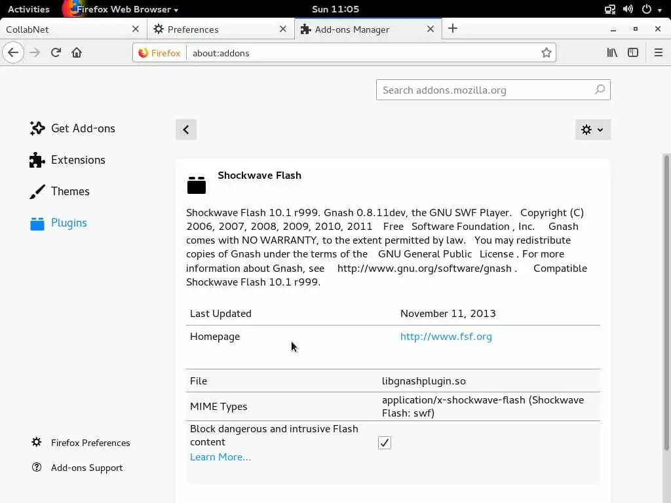Show sidebars via the sidebar icon

point(633,52)
